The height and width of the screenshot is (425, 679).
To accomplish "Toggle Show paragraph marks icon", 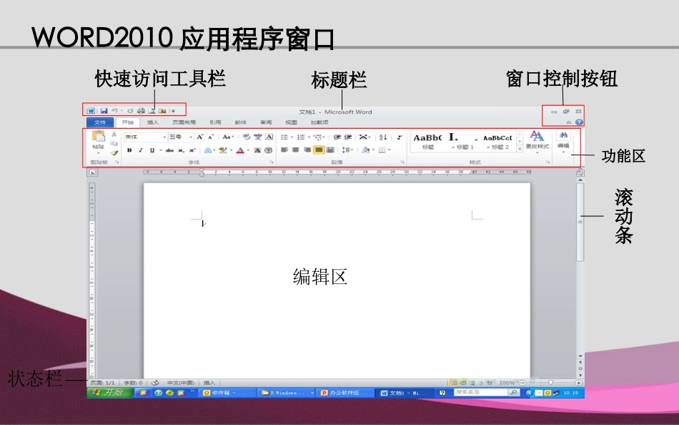I will click(x=400, y=137).
